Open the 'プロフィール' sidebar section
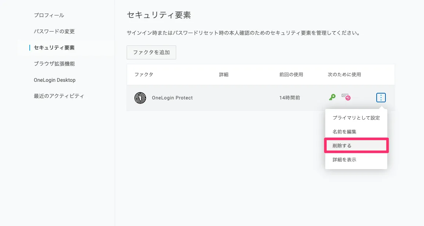This screenshot has height=226, width=424. (49, 15)
